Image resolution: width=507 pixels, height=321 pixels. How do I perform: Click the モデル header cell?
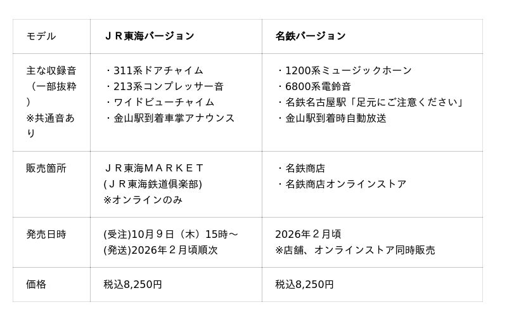(x=41, y=36)
